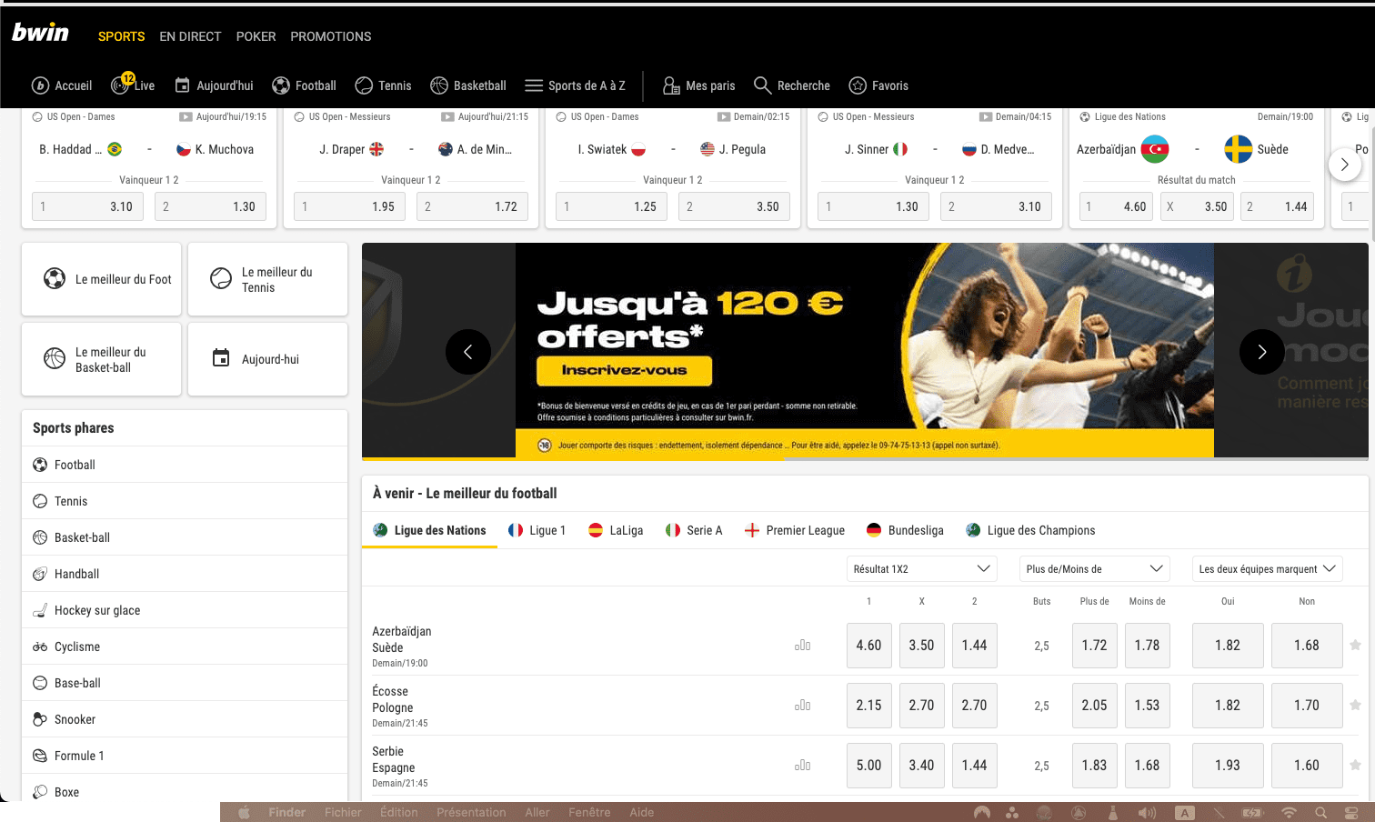Expand Les deux équipes marquent dropdown
Screen dimensions: 1375x822
click(1267, 569)
